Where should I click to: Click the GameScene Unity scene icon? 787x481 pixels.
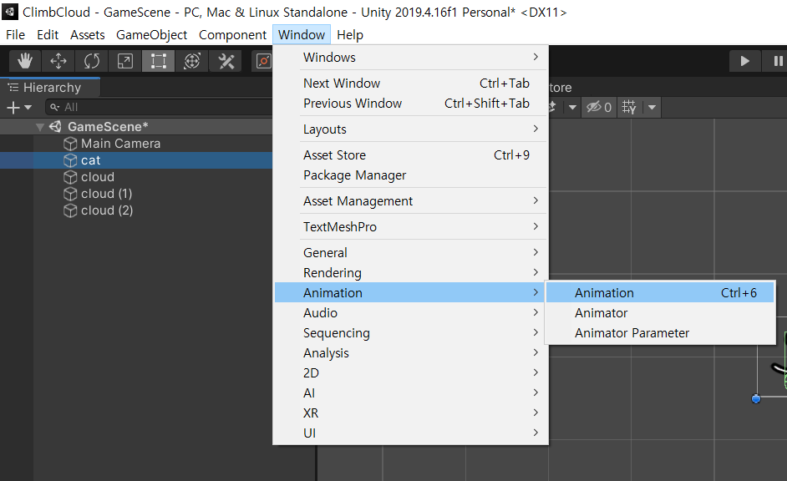point(55,126)
